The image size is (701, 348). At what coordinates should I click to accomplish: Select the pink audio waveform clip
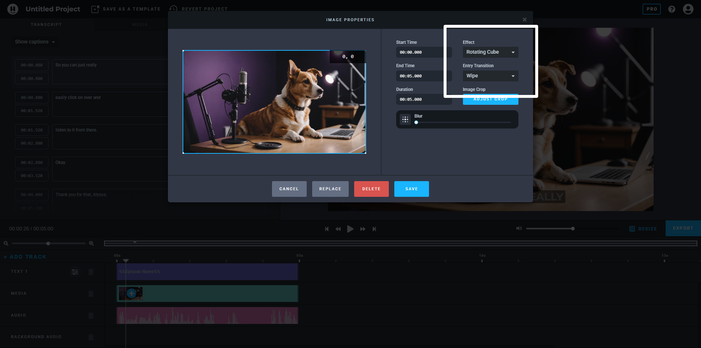click(x=207, y=316)
